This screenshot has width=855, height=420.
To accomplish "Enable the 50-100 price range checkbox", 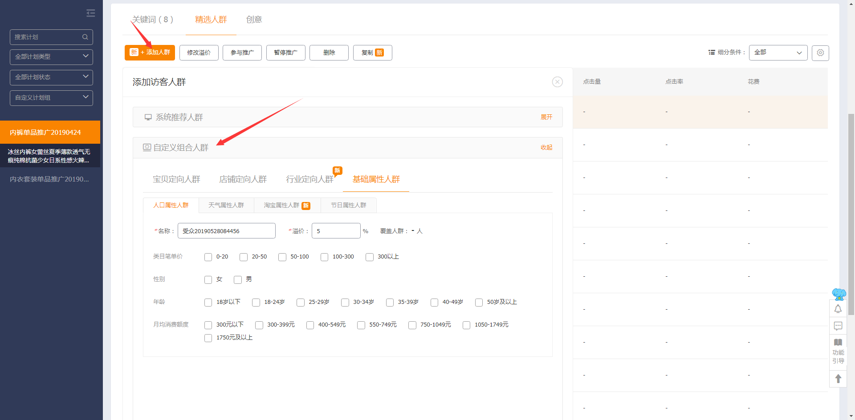I will point(282,257).
